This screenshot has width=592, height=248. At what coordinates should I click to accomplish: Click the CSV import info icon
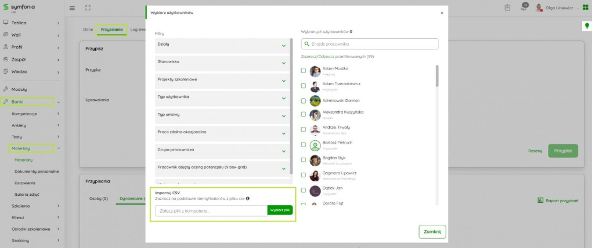tap(248, 198)
